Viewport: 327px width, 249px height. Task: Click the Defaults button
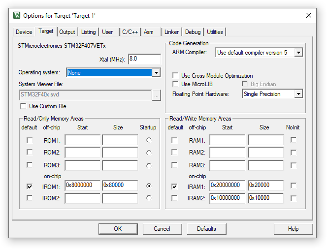(207, 229)
